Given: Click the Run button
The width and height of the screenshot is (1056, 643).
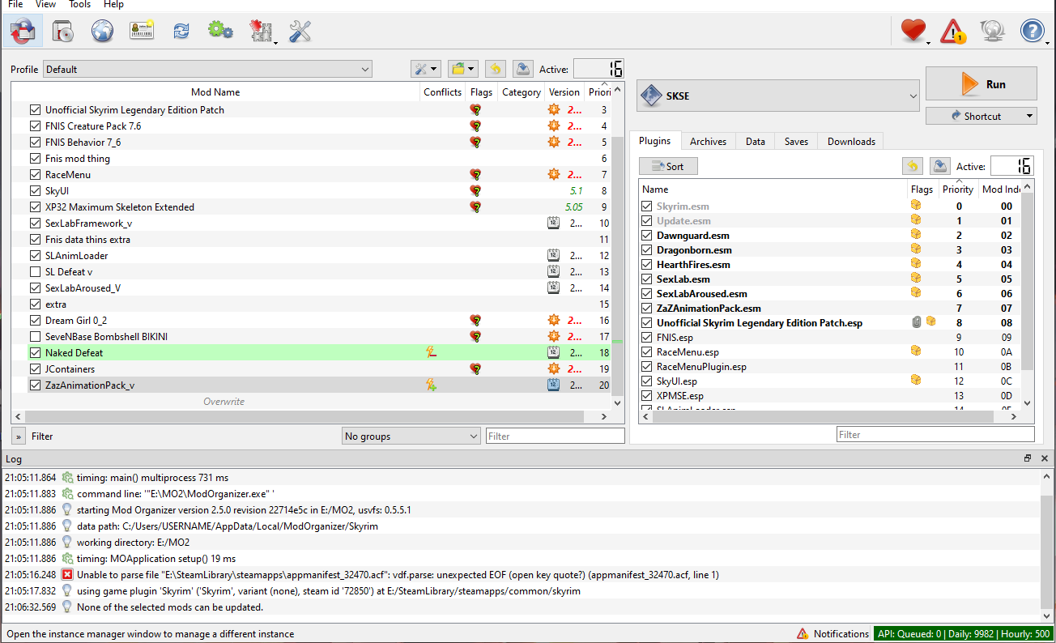Looking at the screenshot, I should tap(981, 84).
